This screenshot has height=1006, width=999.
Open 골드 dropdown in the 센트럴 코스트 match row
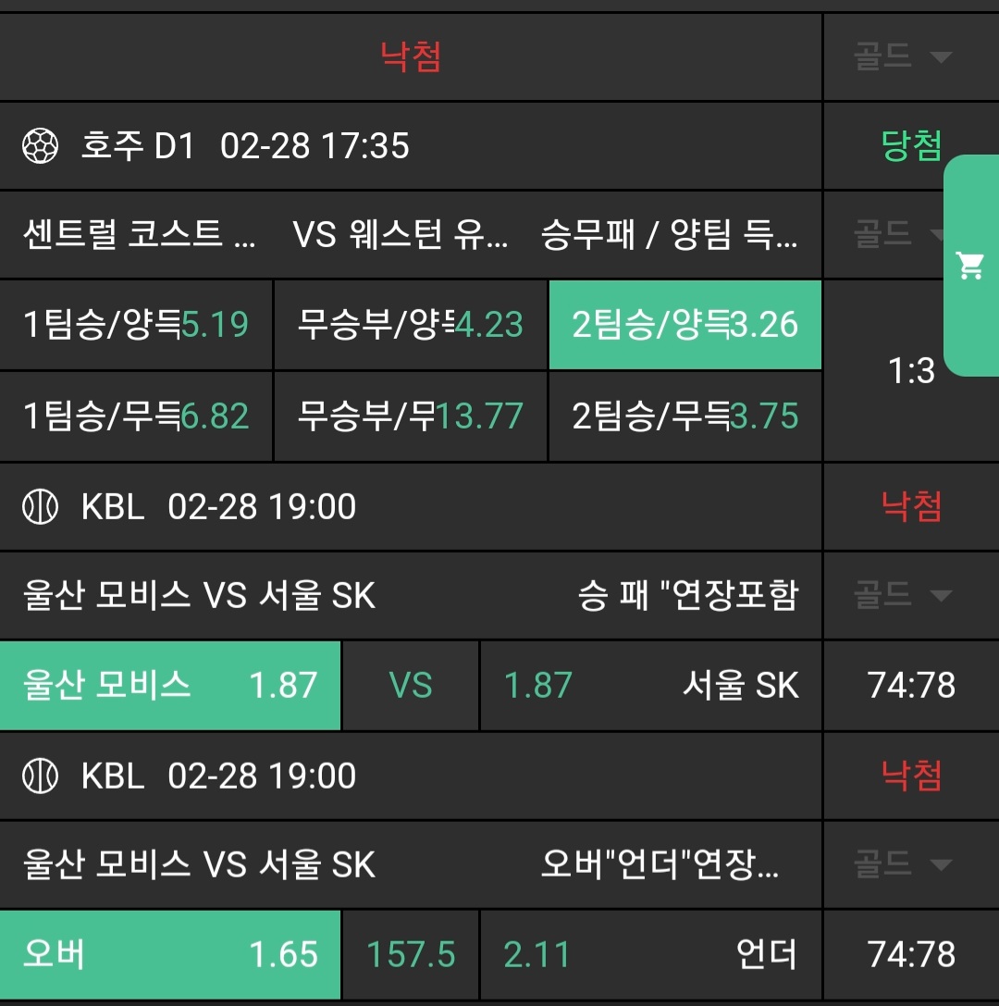pyautogui.click(x=896, y=235)
